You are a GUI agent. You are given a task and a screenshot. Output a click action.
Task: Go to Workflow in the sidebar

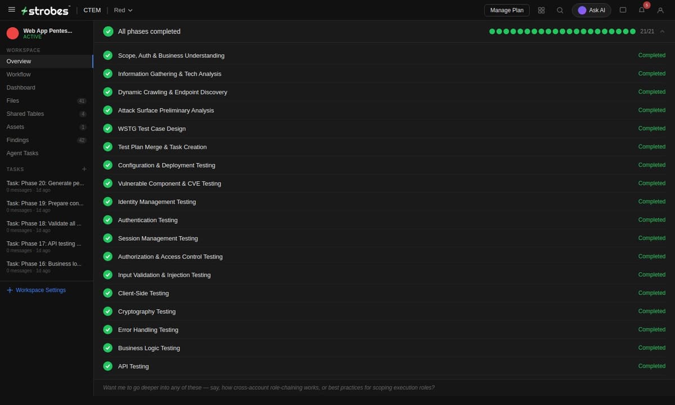pos(47,74)
